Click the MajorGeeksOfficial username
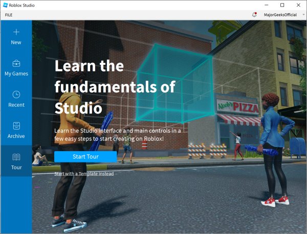This screenshot has height=234, width=307. (280, 15)
